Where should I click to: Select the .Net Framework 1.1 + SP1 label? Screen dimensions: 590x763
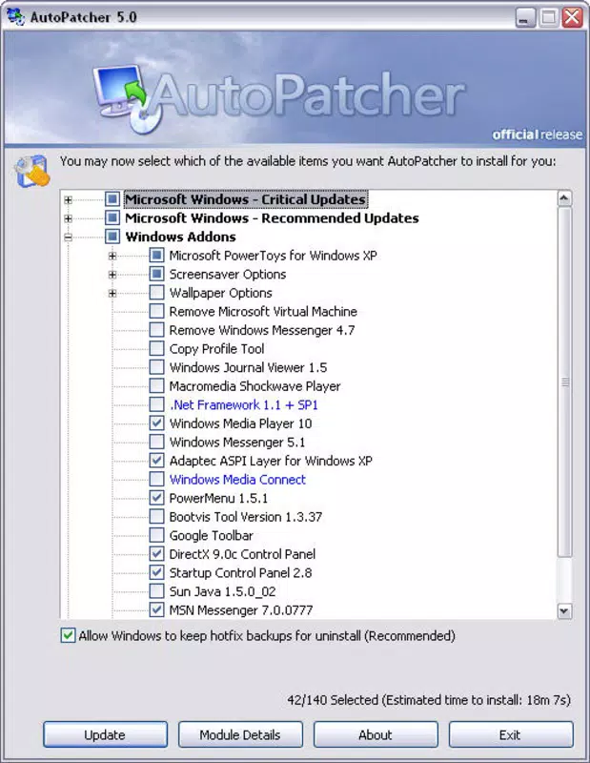pos(244,404)
